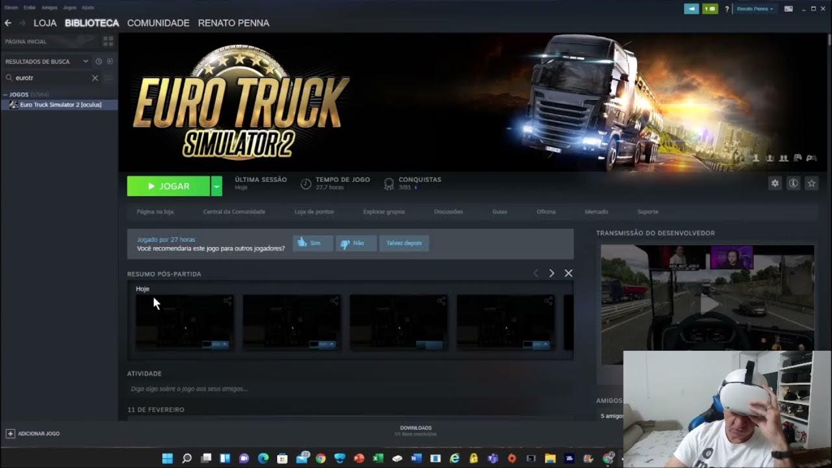This screenshot has width=832, height=468.
Task: Open Oficina workshop link
Action: pyautogui.click(x=546, y=211)
